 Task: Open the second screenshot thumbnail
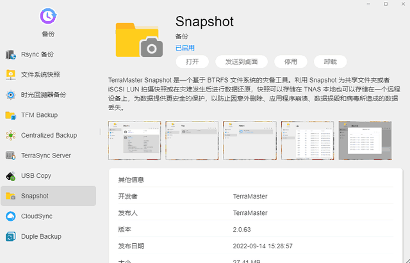pyautogui.click(x=192, y=141)
